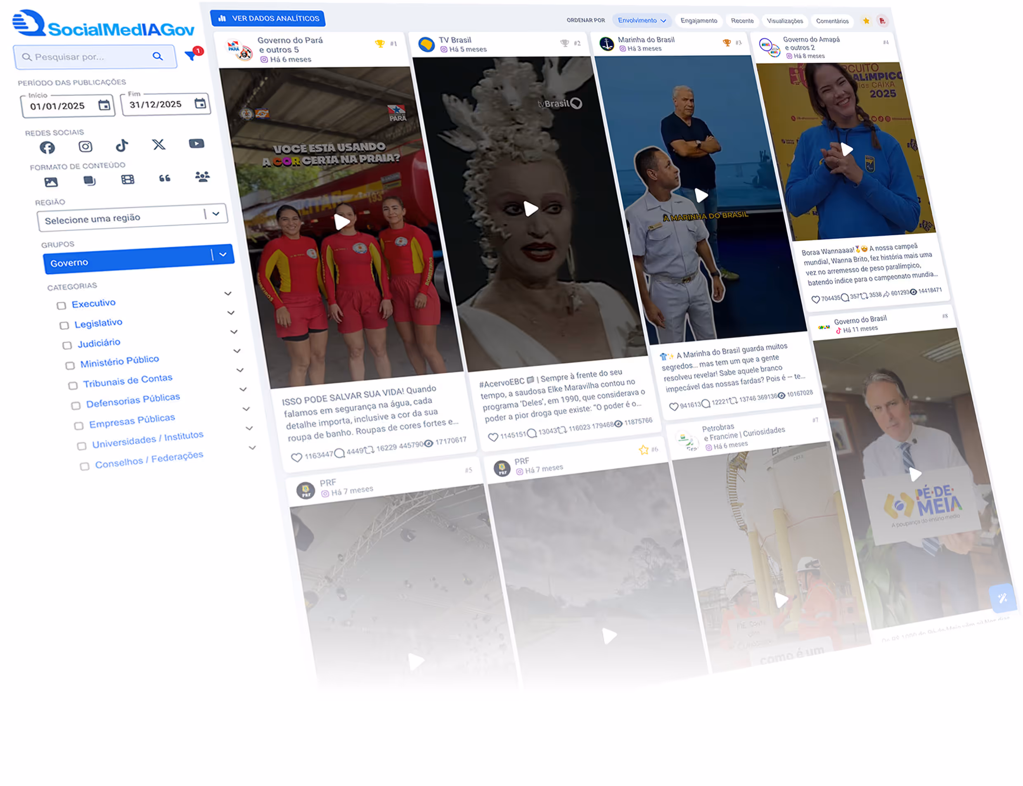Click the heart icon on TV Brasil post
The width and height of the screenshot is (1023, 786).
click(x=493, y=437)
